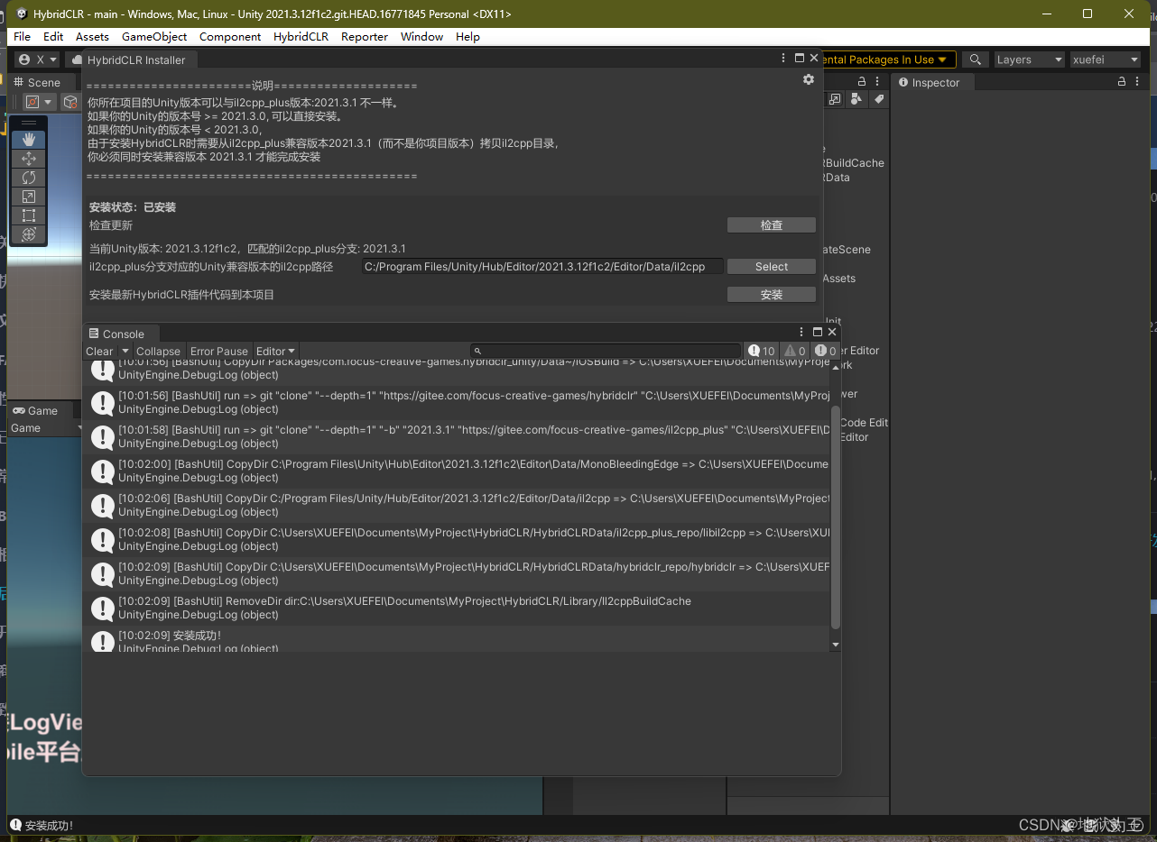Open the Game display dropdown
The height and width of the screenshot is (842, 1157).
point(45,428)
